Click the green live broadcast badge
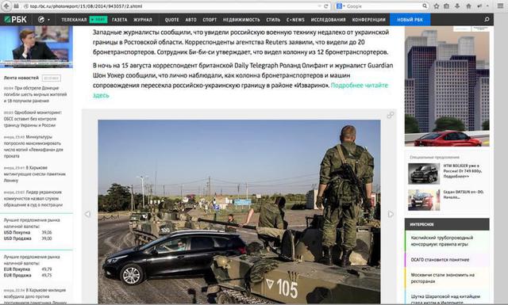The image size is (508, 305). [x=98, y=19]
